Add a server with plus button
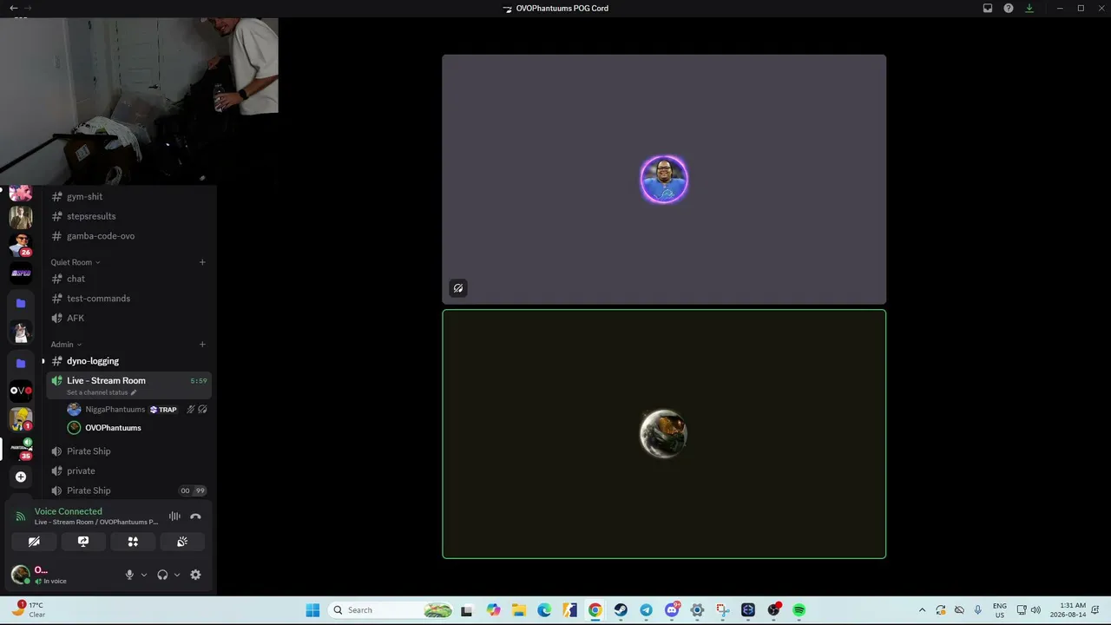 point(21,477)
